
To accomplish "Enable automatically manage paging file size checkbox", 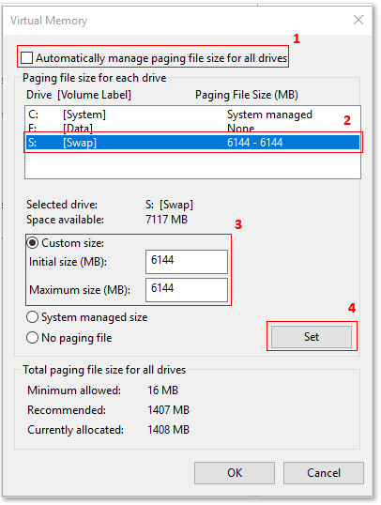I will click(x=26, y=58).
